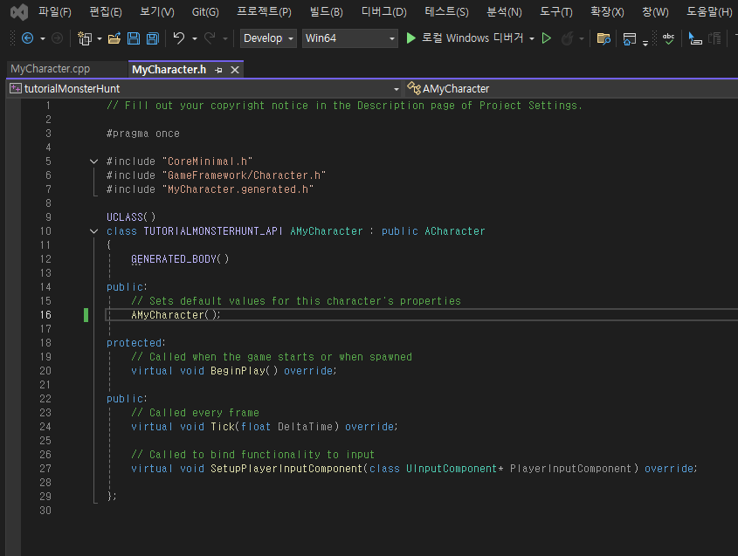Open the 빌드(B) menu
This screenshot has width=738, height=556.
[326, 11]
